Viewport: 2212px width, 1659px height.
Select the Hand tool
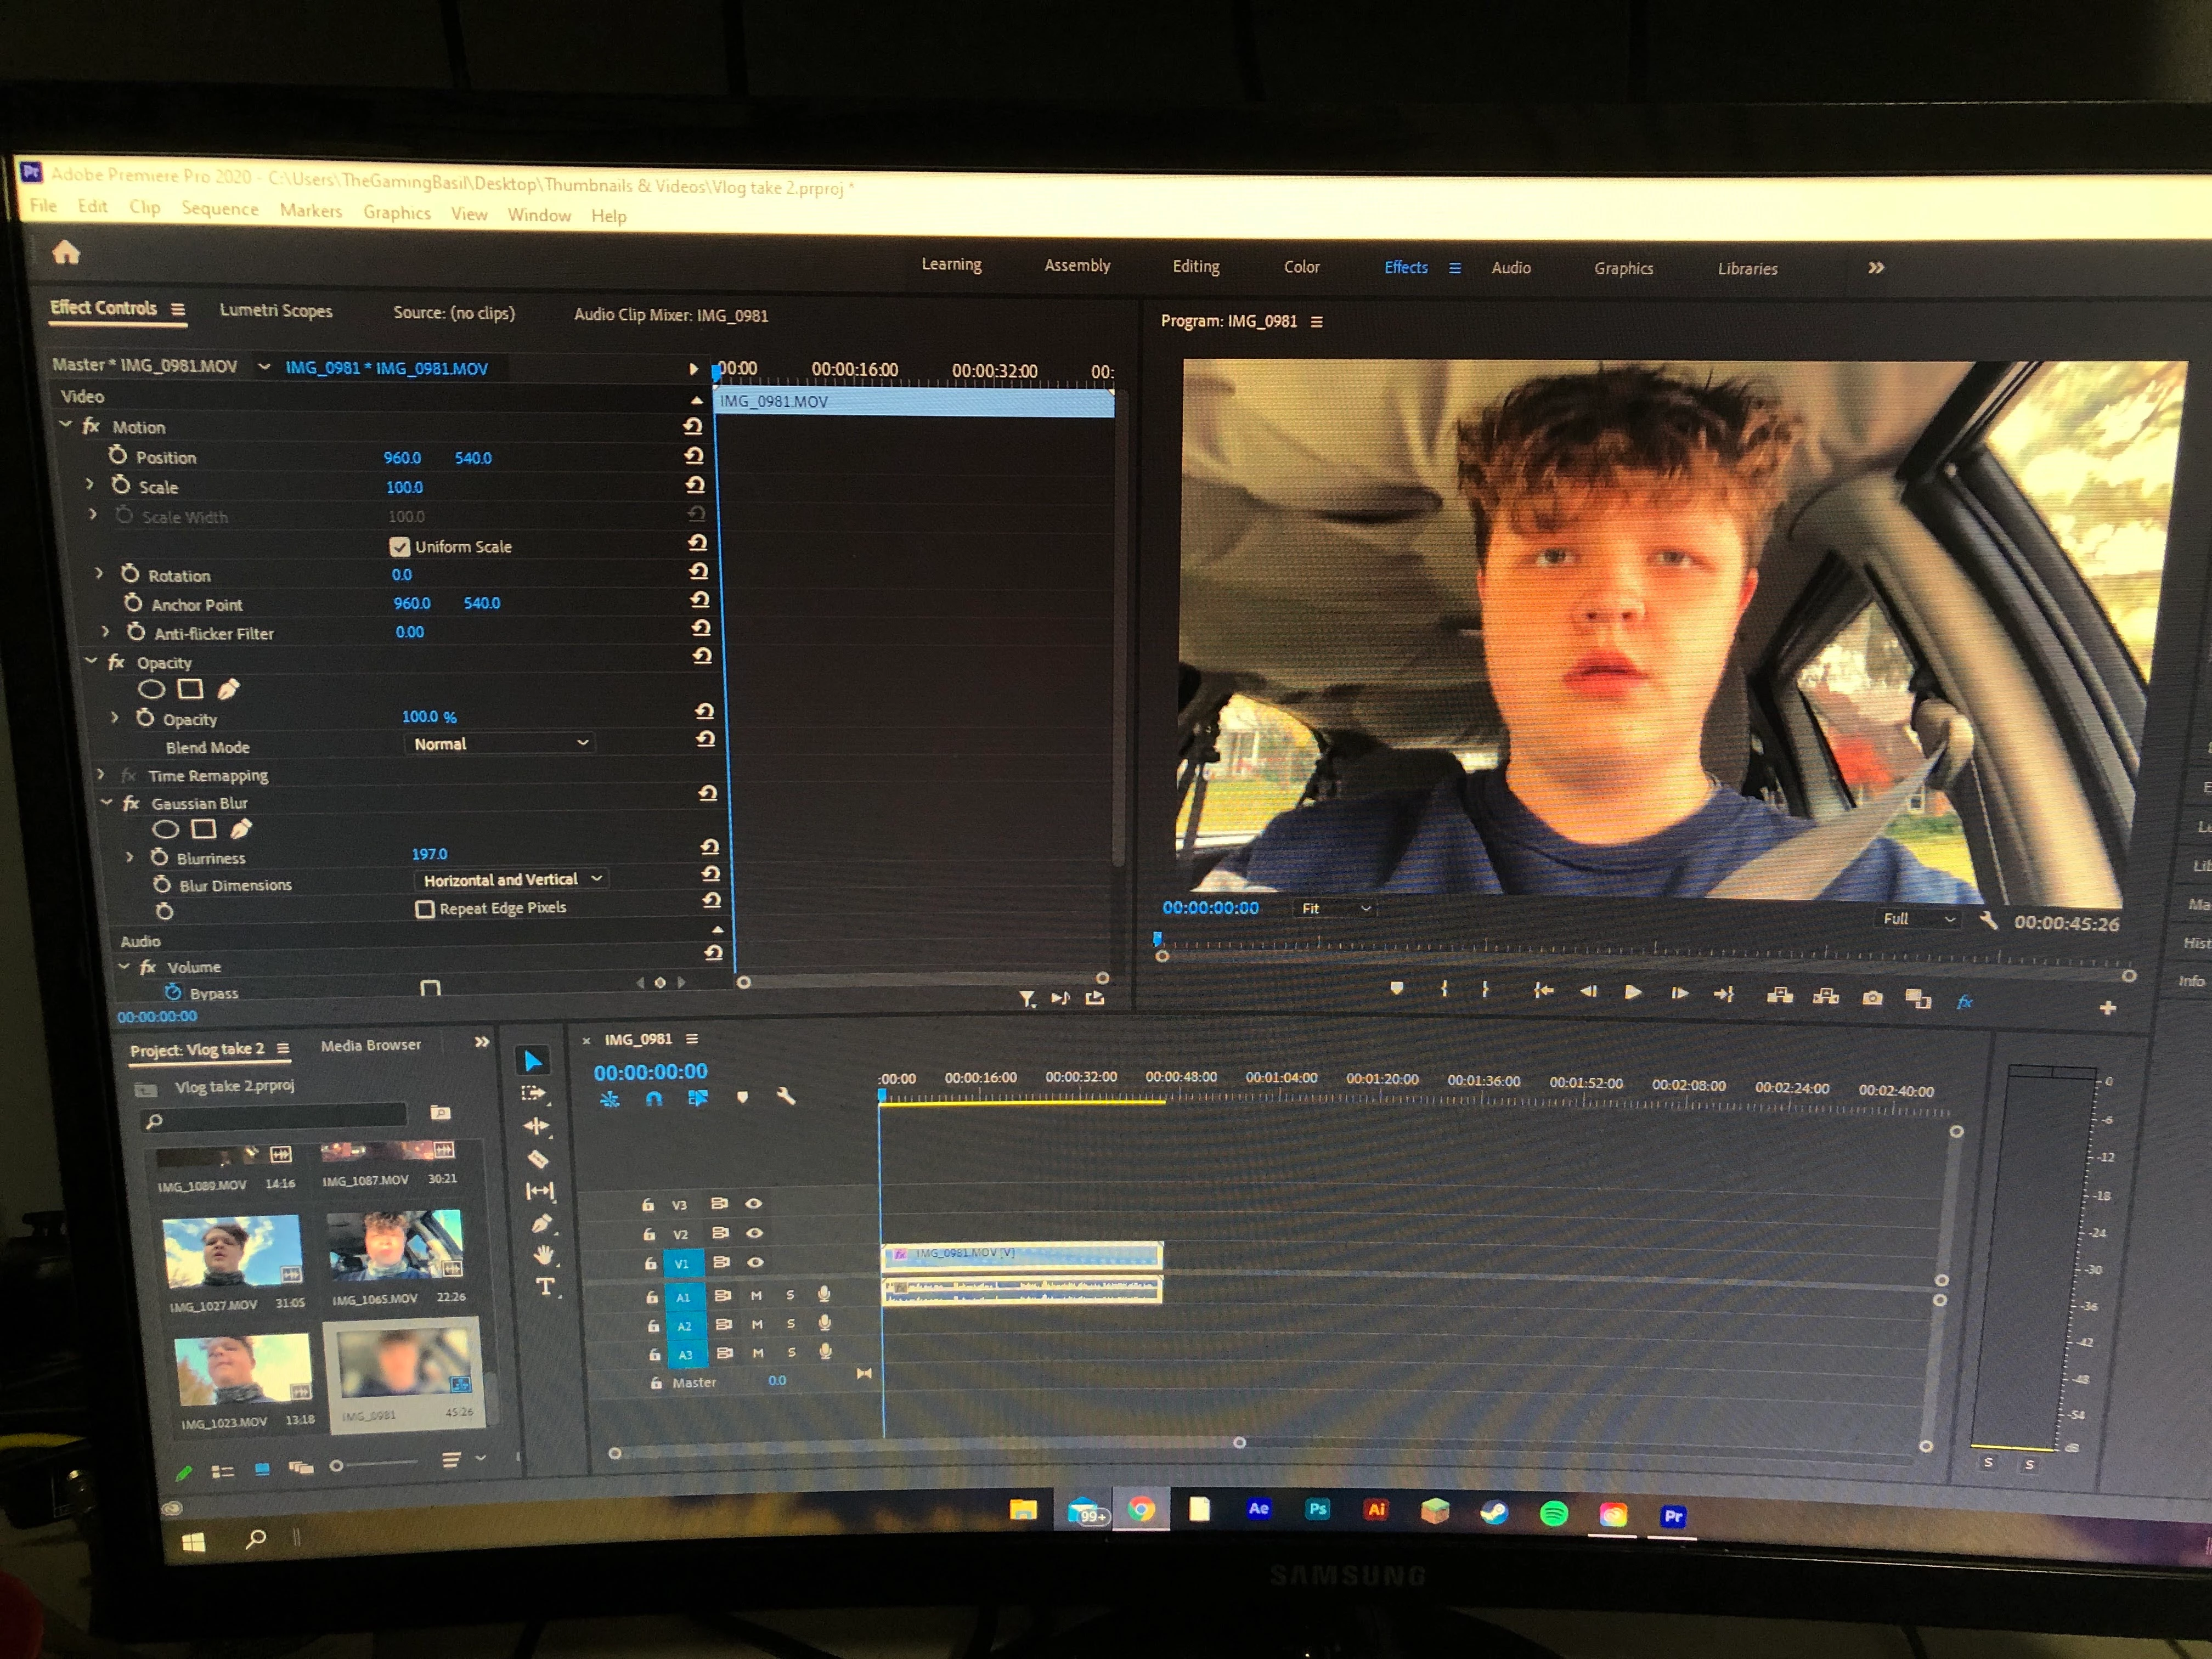coord(543,1255)
